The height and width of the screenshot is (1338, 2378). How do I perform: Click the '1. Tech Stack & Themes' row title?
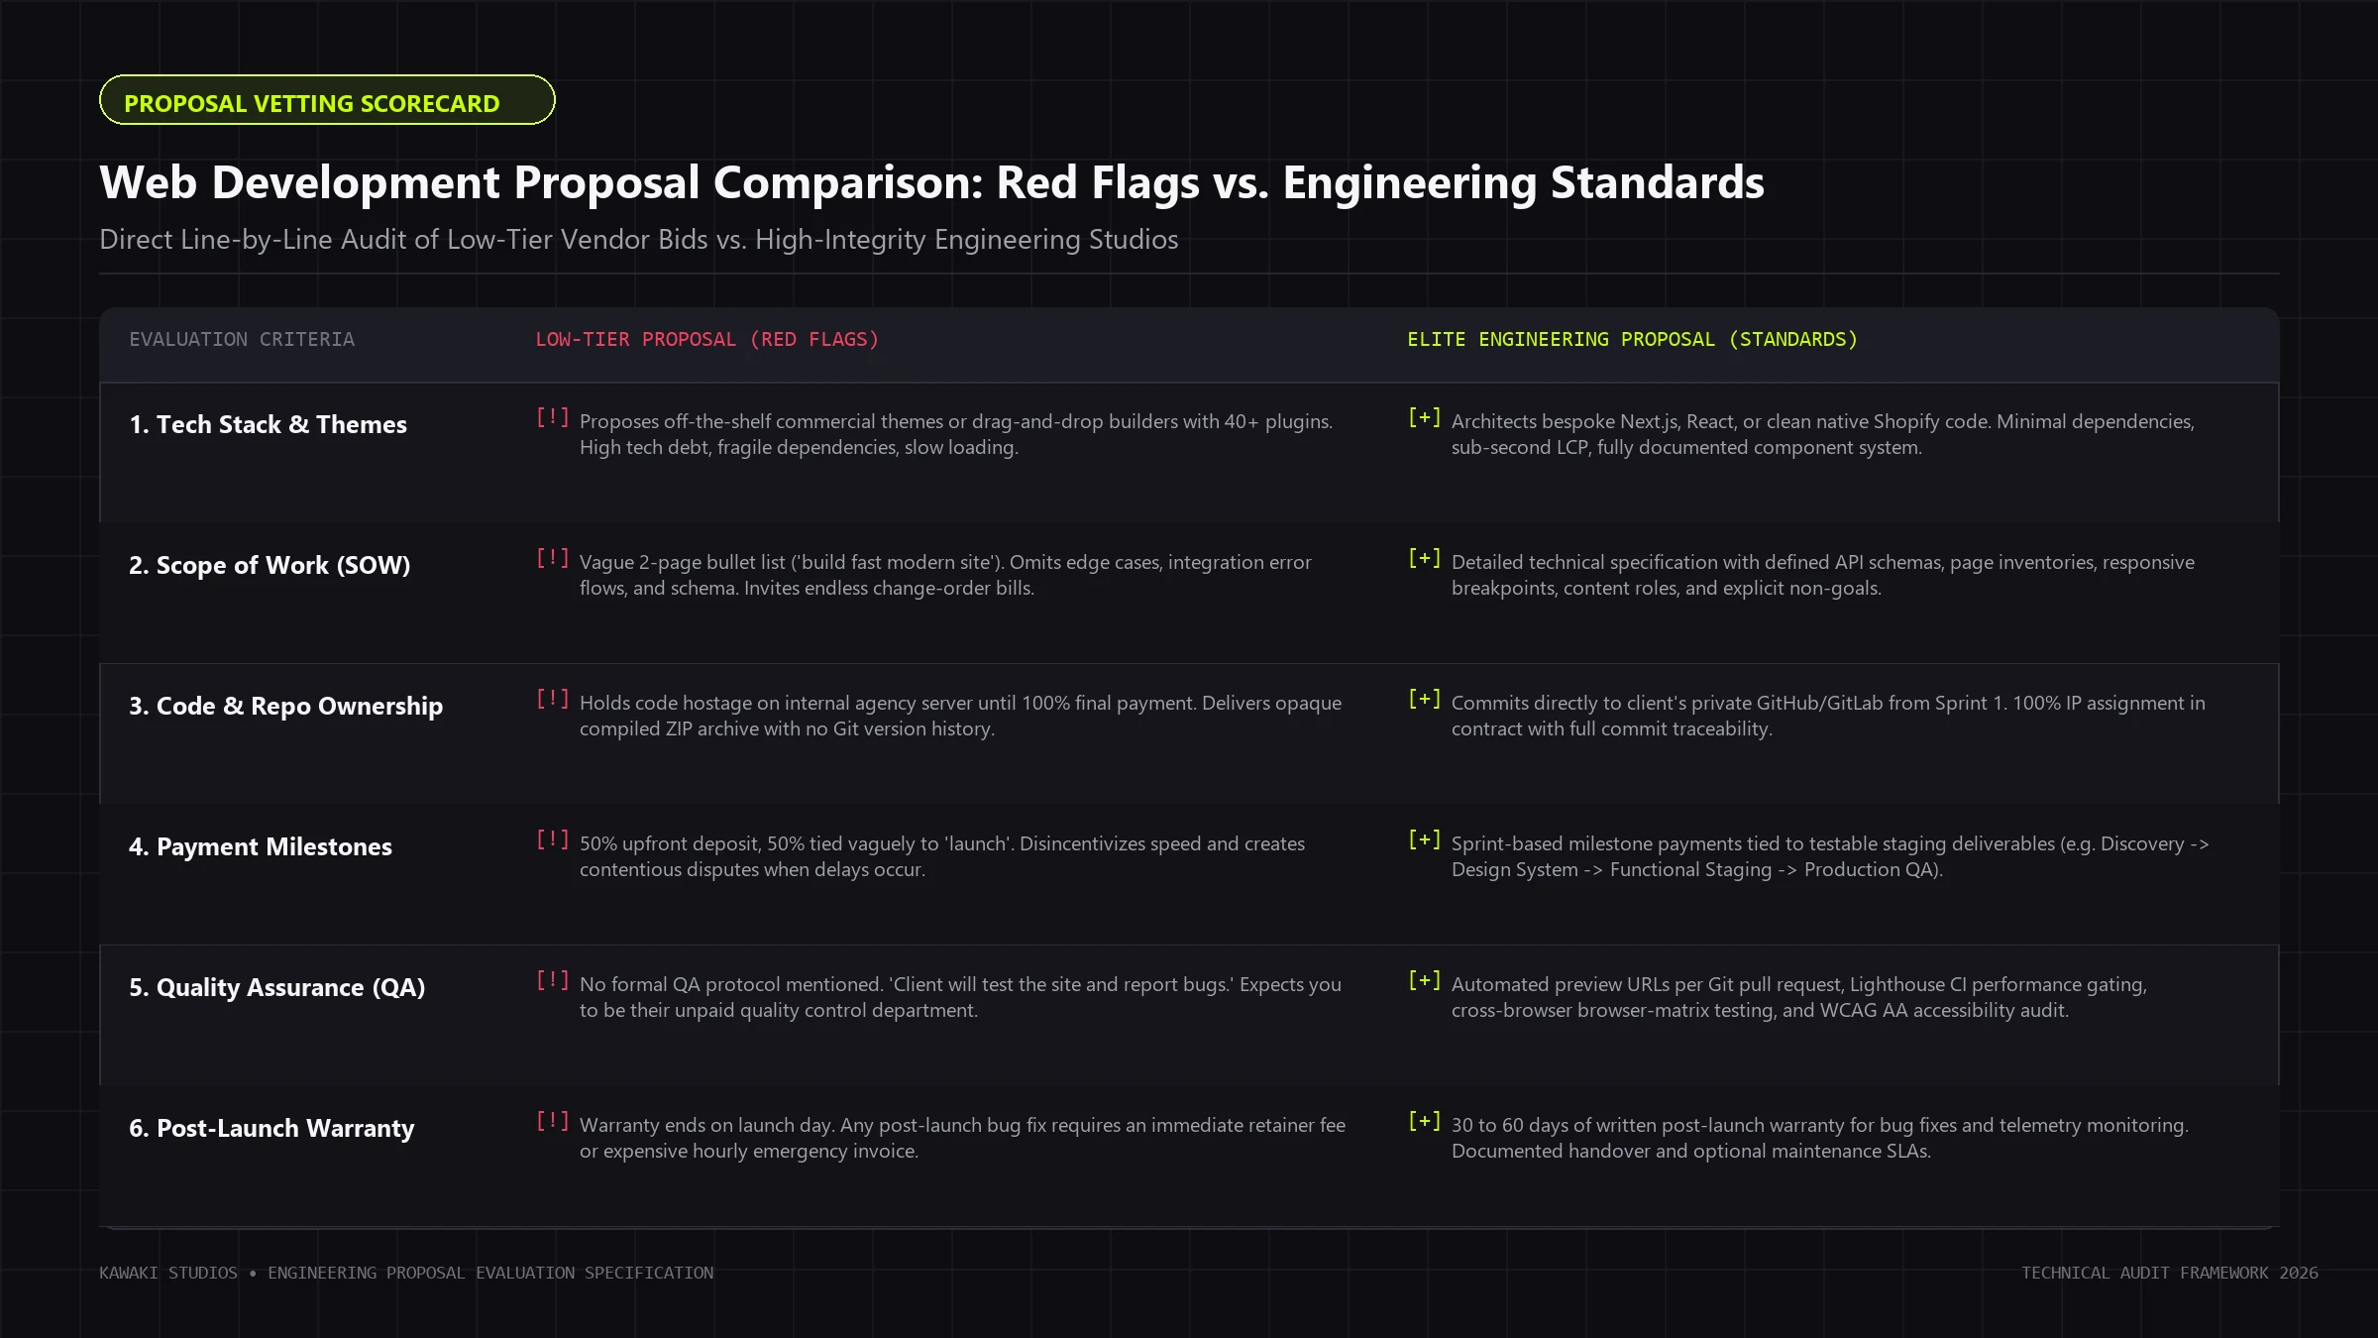click(x=268, y=424)
